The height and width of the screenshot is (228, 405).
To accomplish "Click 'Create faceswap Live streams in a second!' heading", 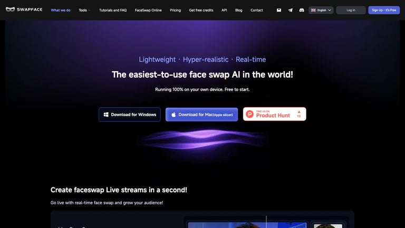I will [119, 190].
